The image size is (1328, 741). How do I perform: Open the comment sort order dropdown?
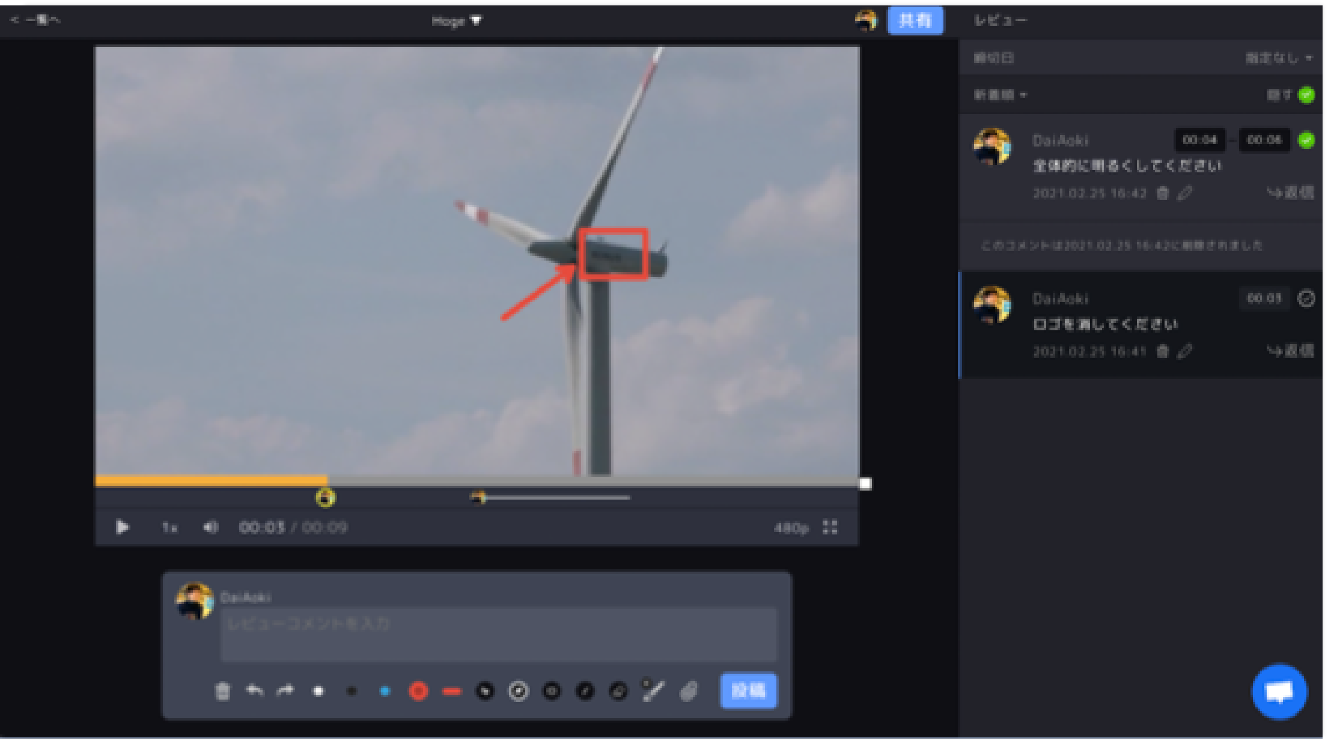click(x=1000, y=95)
